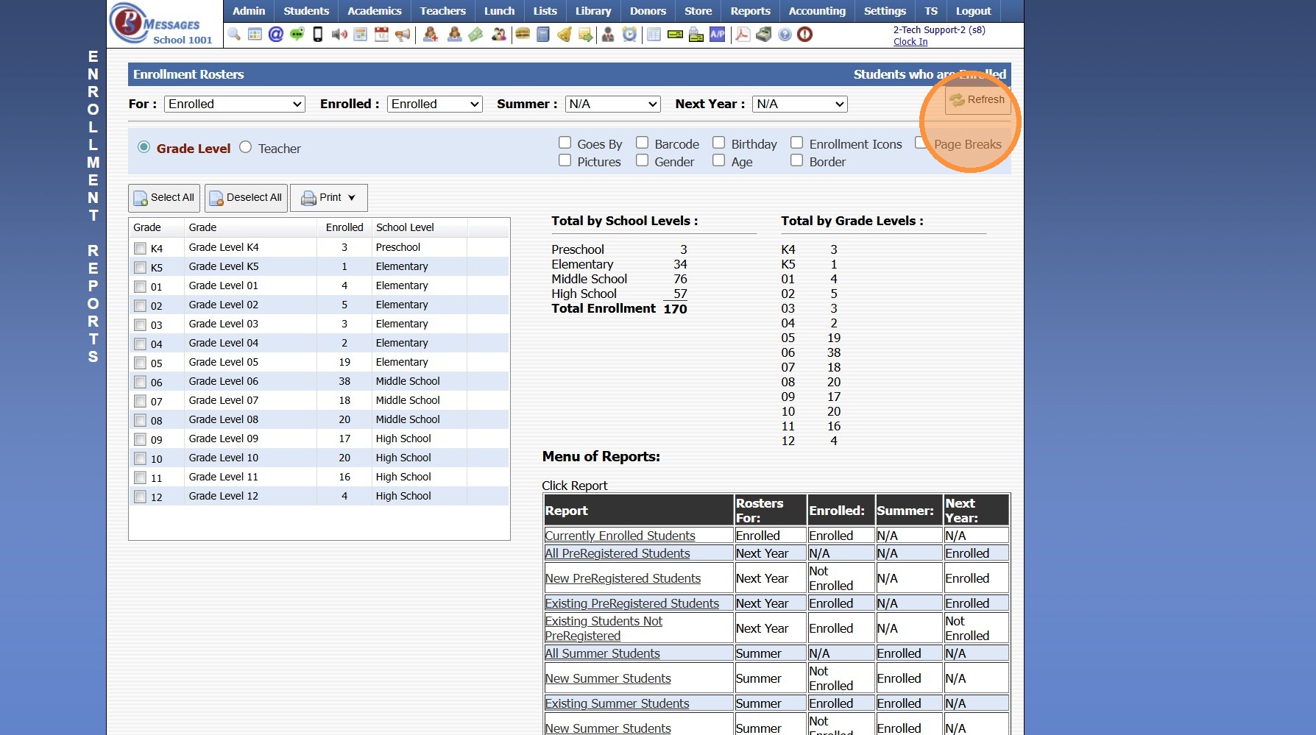Image resolution: width=1316 pixels, height=735 pixels.
Task: Click the sticky note with green arrow icon
Action: tap(586, 34)
